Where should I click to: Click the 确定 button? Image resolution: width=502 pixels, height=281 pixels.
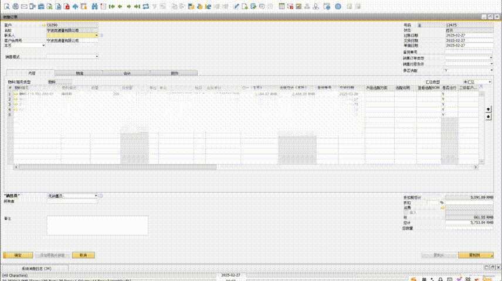point(18,255)
